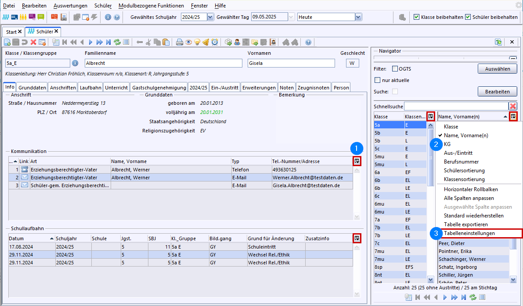Click inside the Schnellsuche input field
This screenshot has height=306, width=523.
[x=456, y=106]
